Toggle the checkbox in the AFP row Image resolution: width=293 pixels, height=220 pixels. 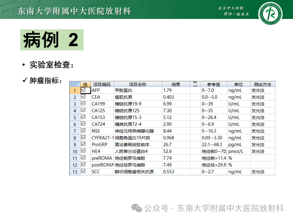point(83,90)
